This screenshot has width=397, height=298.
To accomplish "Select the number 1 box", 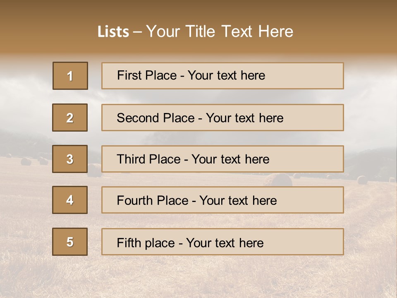I will [70, 76].
